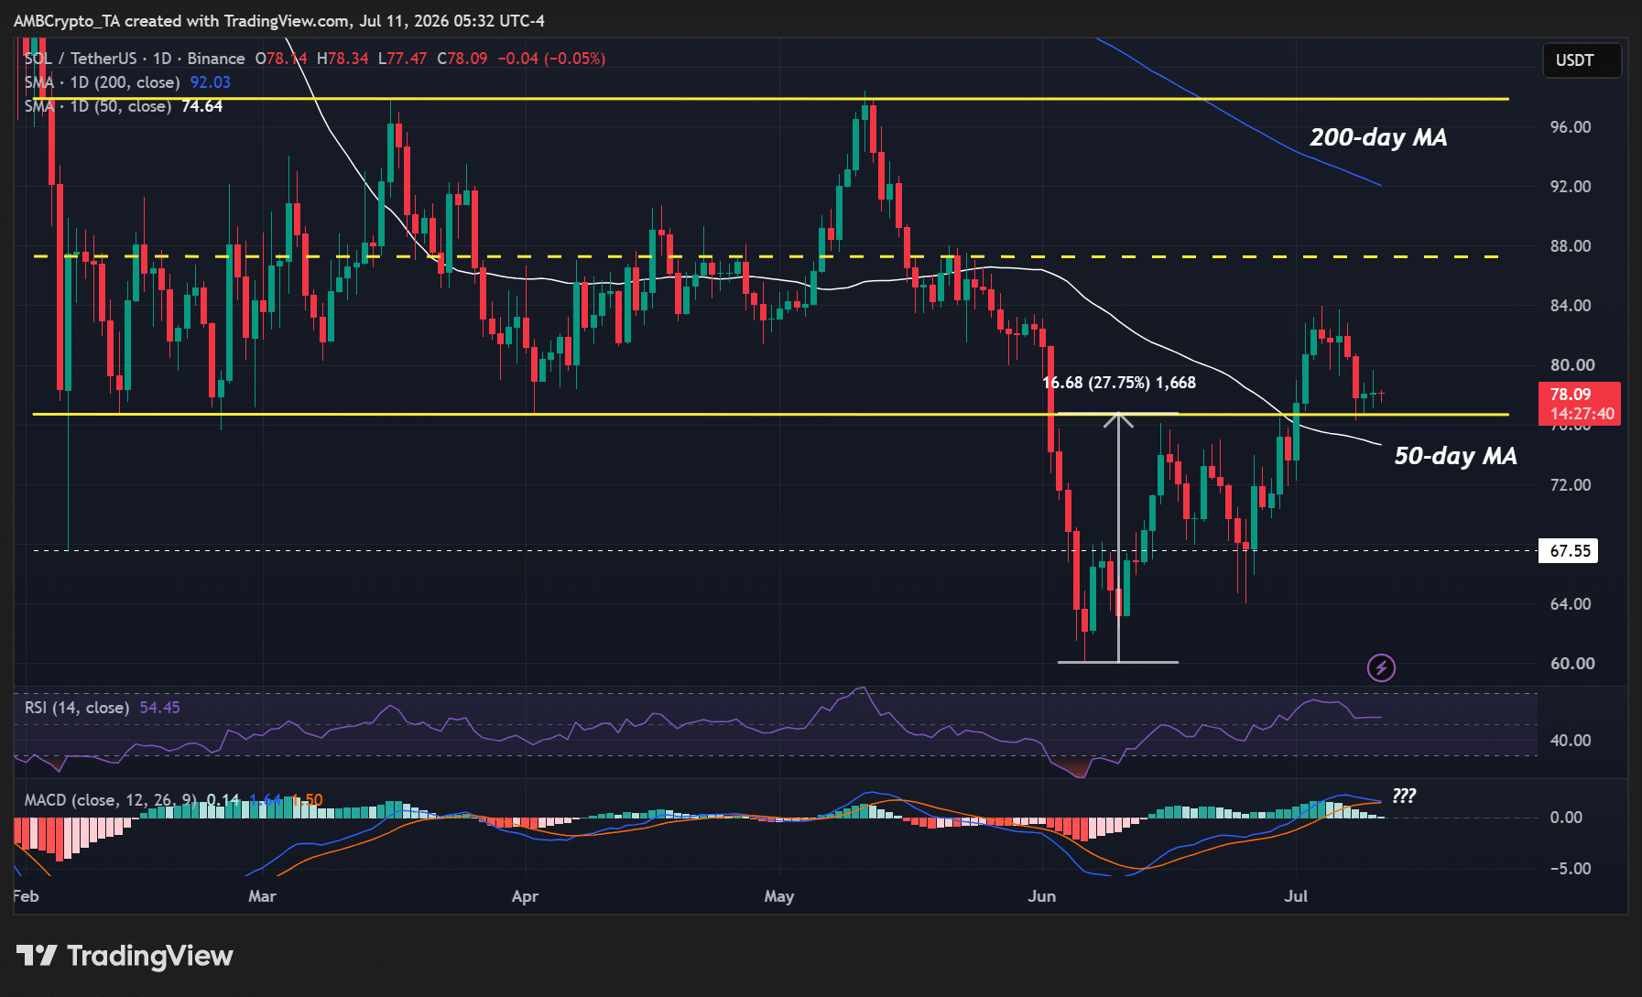This screenshot has height=997, width=1642.
Task: Select the SOL / TetherUS symbol title
Action: [81, 59]
